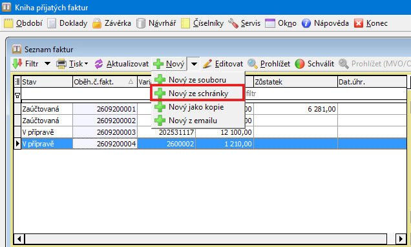Select invoice row 2609200001

point(210,109)
